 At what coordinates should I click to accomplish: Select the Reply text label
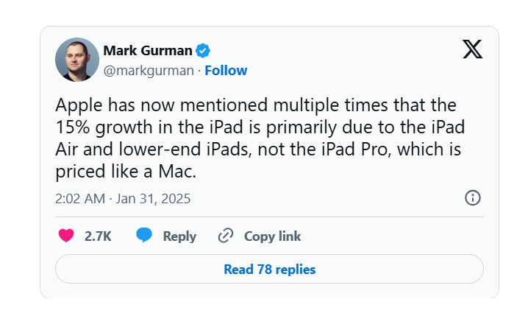click(x=179, y=236)
